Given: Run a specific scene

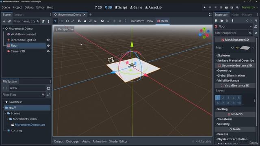Looking at the screenshot, I should click(232, 7).
